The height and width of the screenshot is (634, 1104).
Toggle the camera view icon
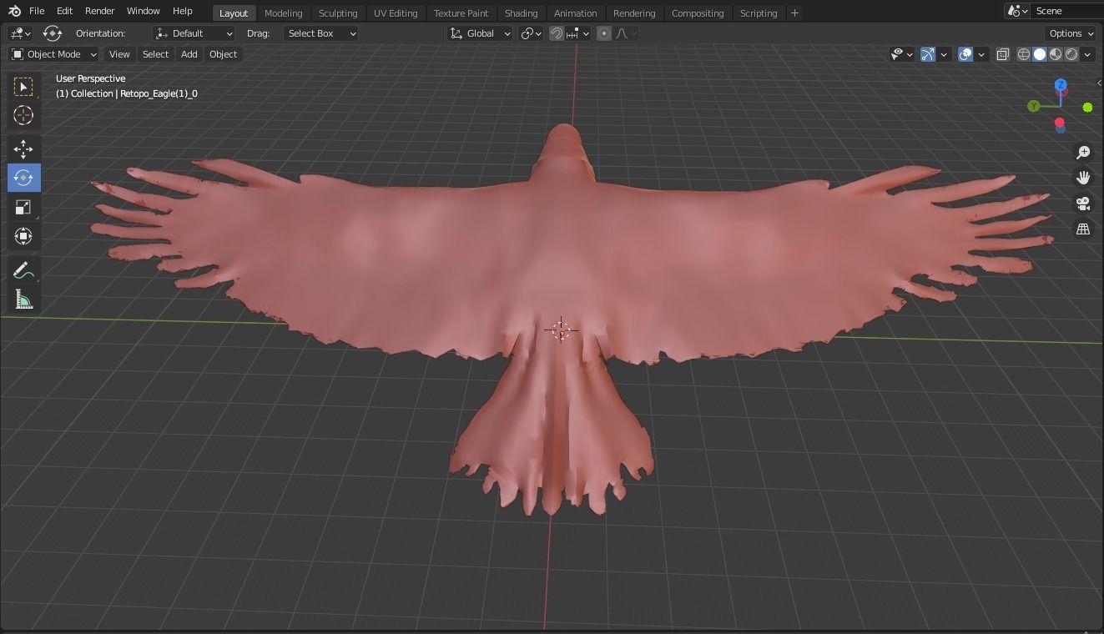pos(1083,204)
